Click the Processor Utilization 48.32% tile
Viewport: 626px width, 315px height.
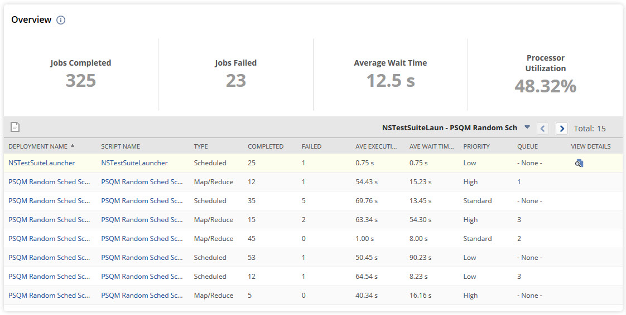pos(545,75)
